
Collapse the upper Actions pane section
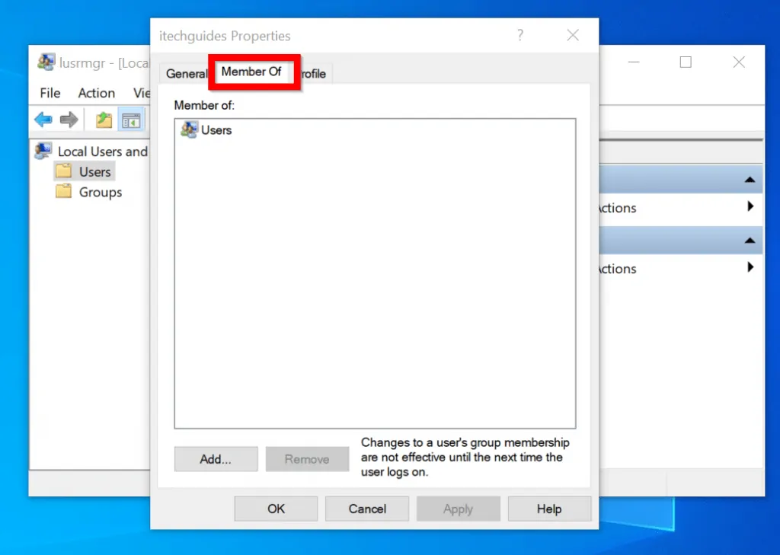[750, 180]
